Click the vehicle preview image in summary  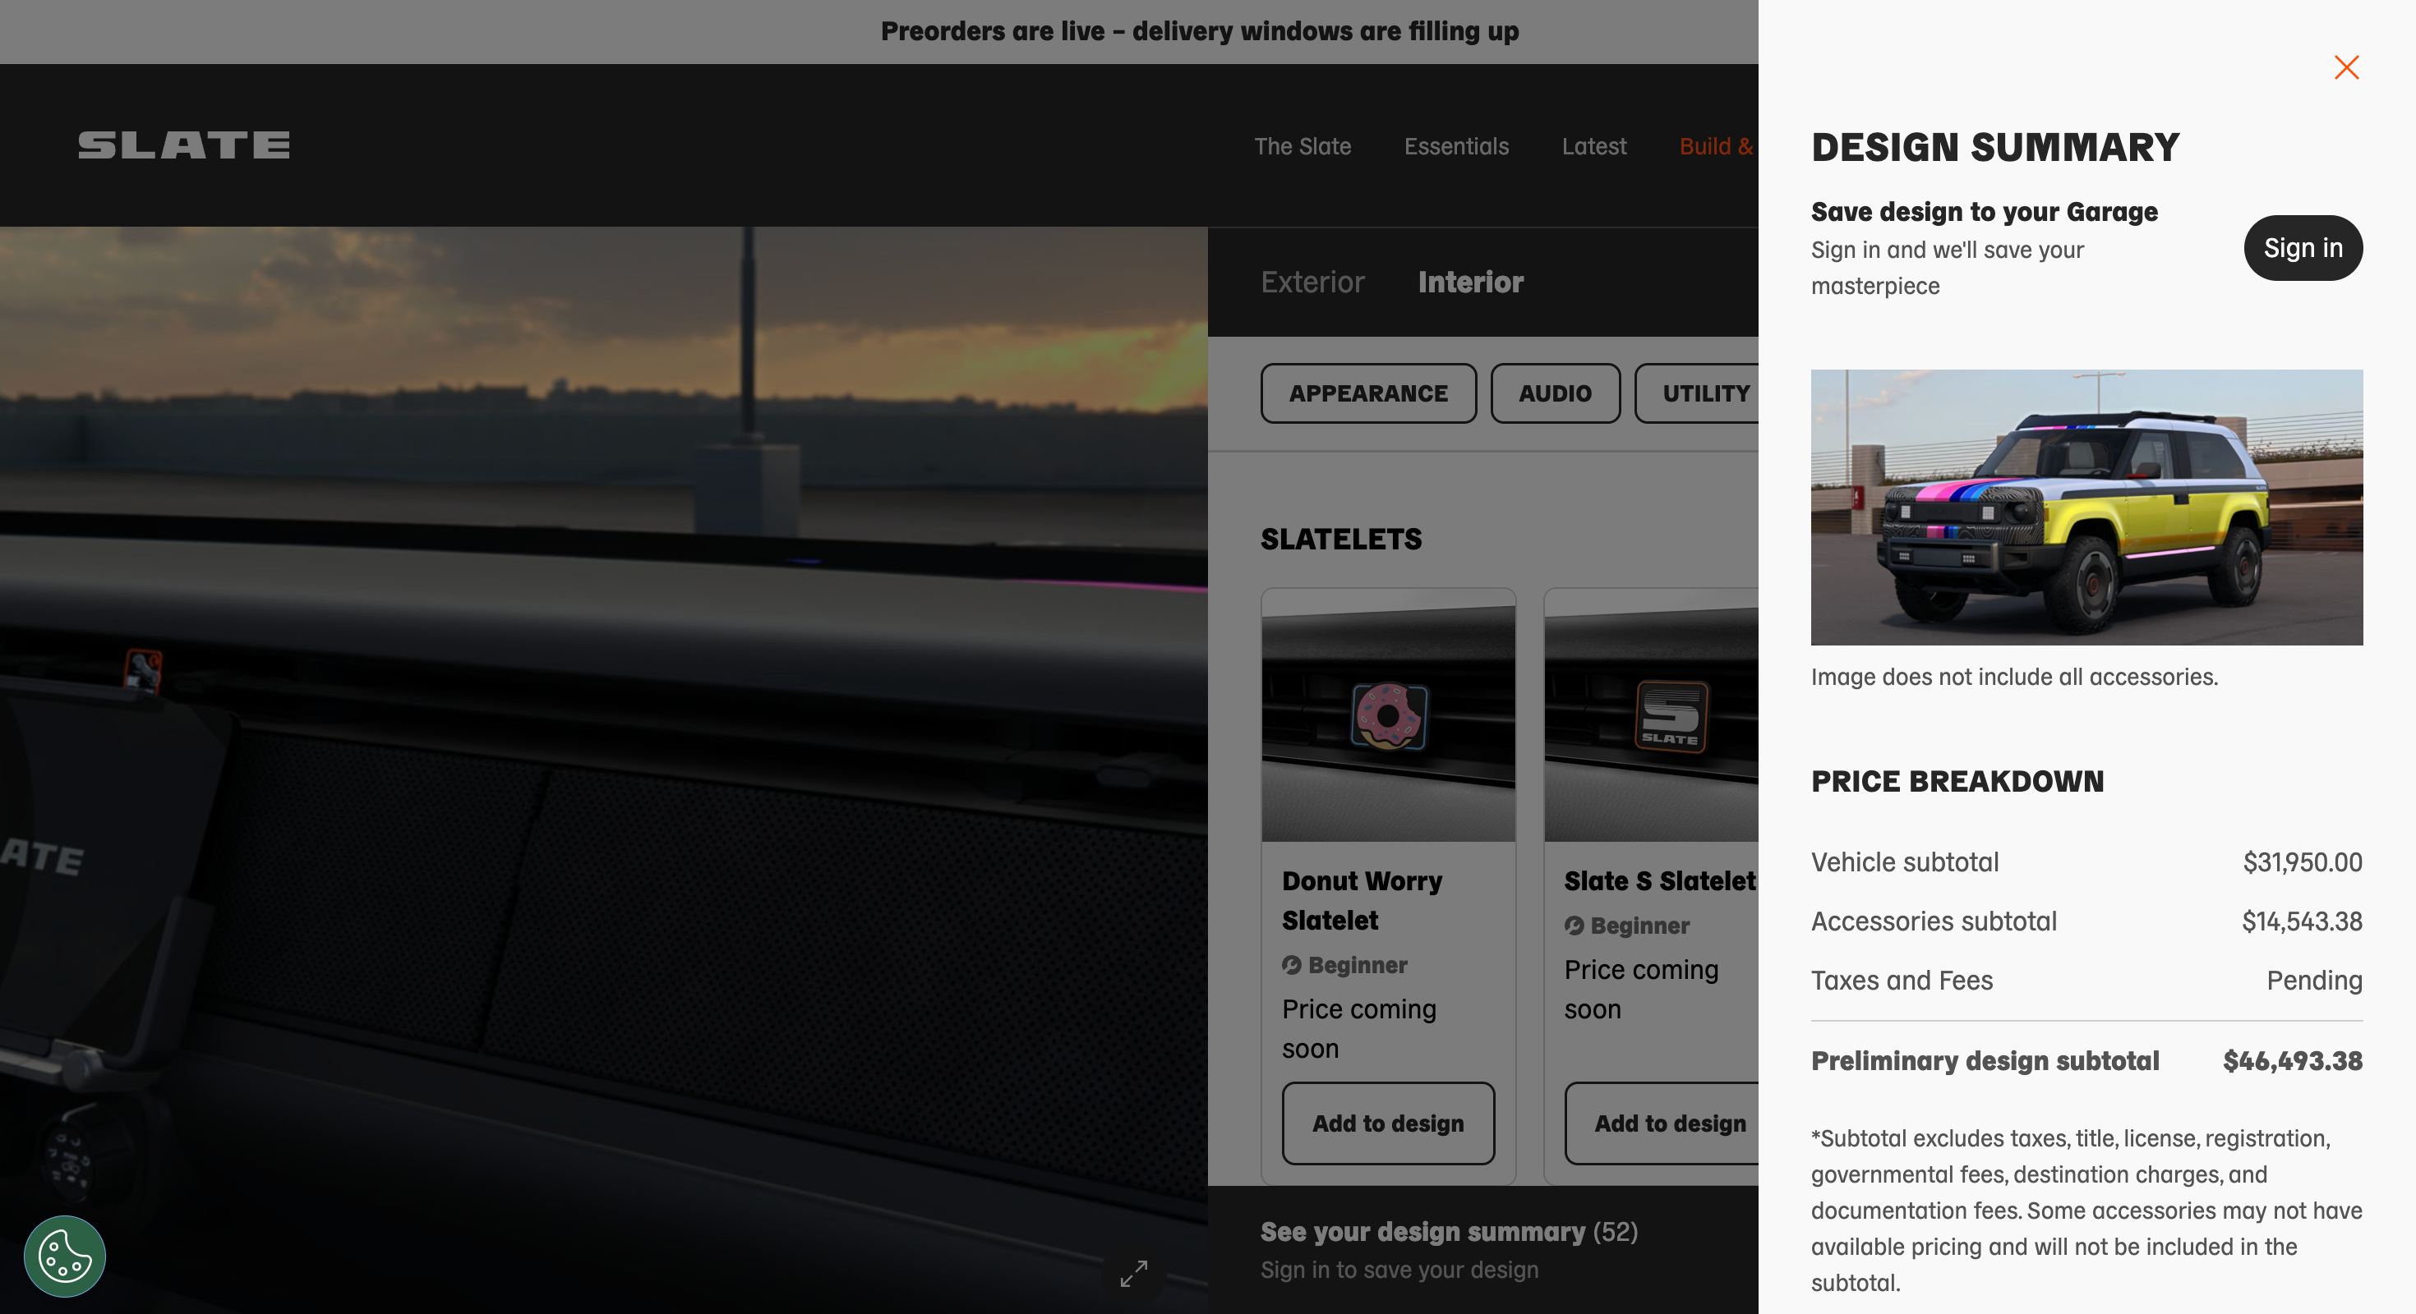click(x=2086, y=507)
